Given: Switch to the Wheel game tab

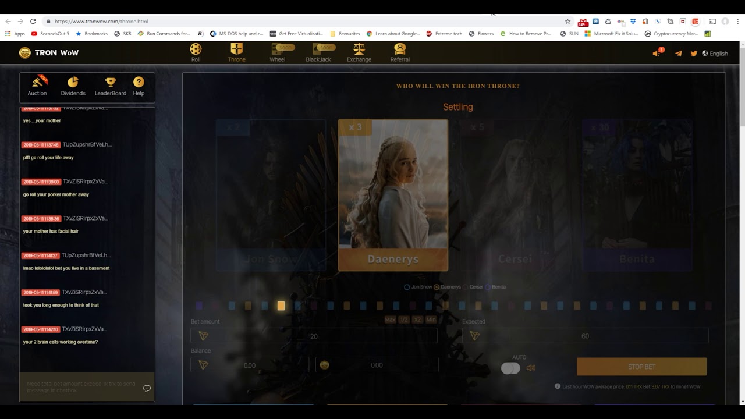Looking at the screenshot, I should coord(278,52).
